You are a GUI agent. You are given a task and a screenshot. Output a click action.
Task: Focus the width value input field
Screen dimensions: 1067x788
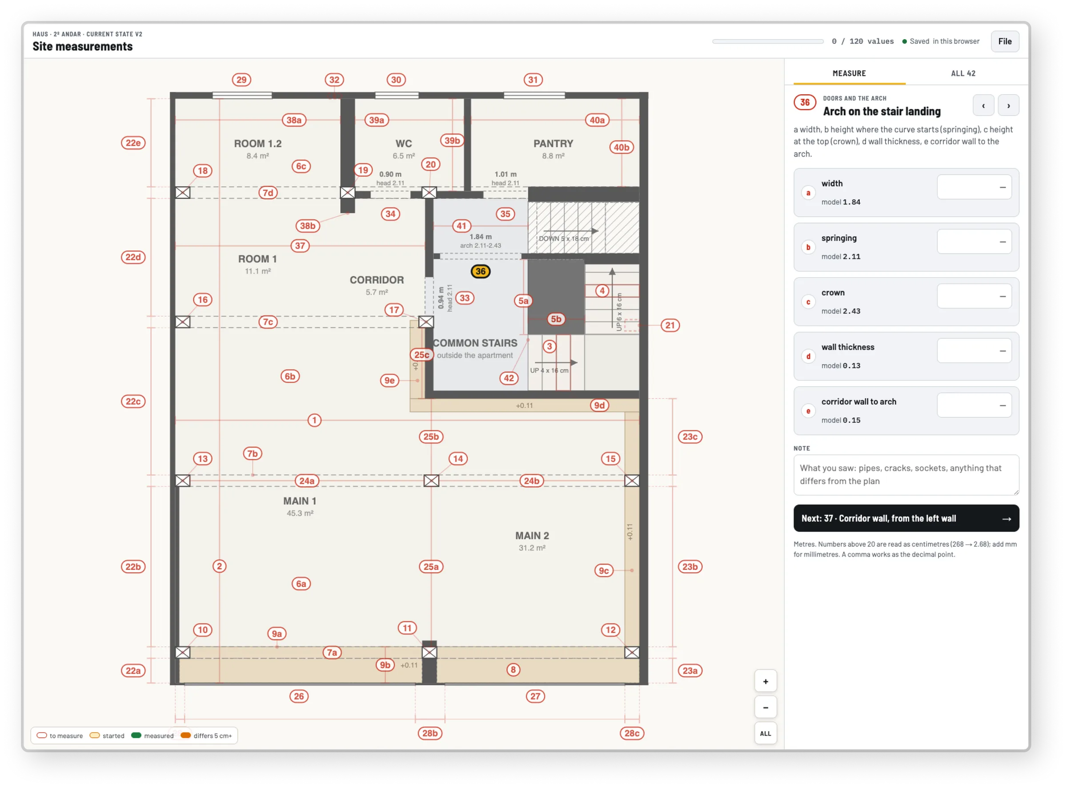pos(974,187)
